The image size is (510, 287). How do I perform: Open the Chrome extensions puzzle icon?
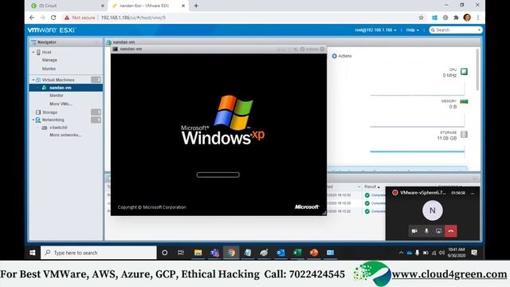[456, 18]
